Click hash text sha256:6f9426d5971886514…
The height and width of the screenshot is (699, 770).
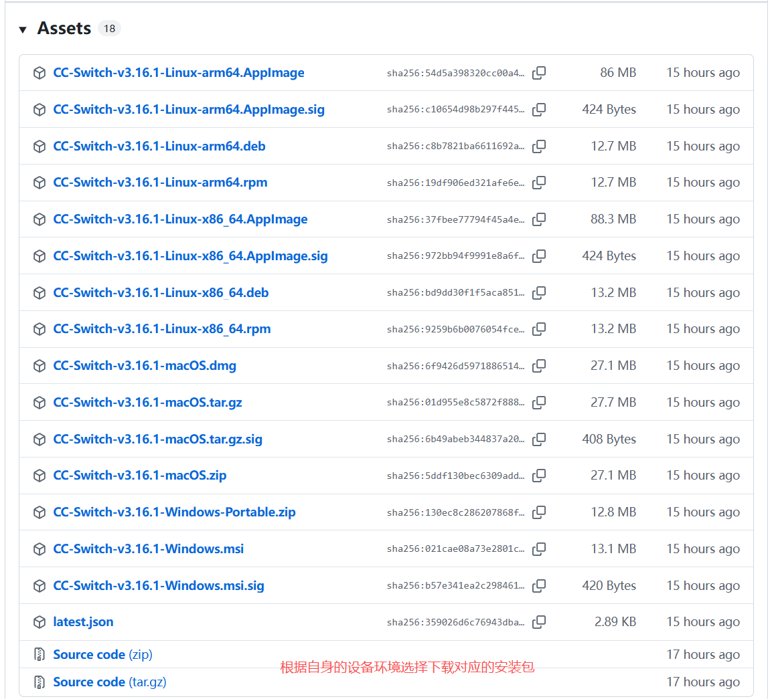[455, 367]
